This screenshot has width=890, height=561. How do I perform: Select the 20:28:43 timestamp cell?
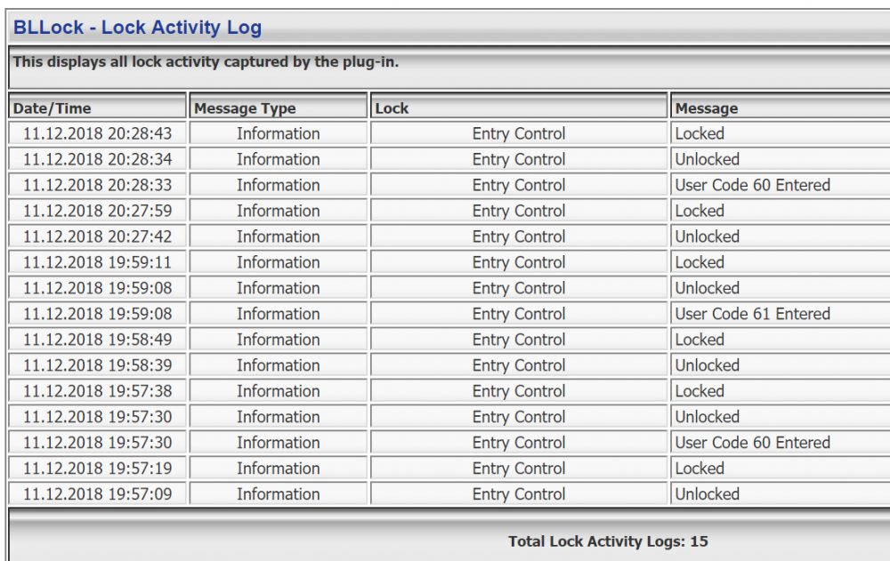[x=98, y=134]
